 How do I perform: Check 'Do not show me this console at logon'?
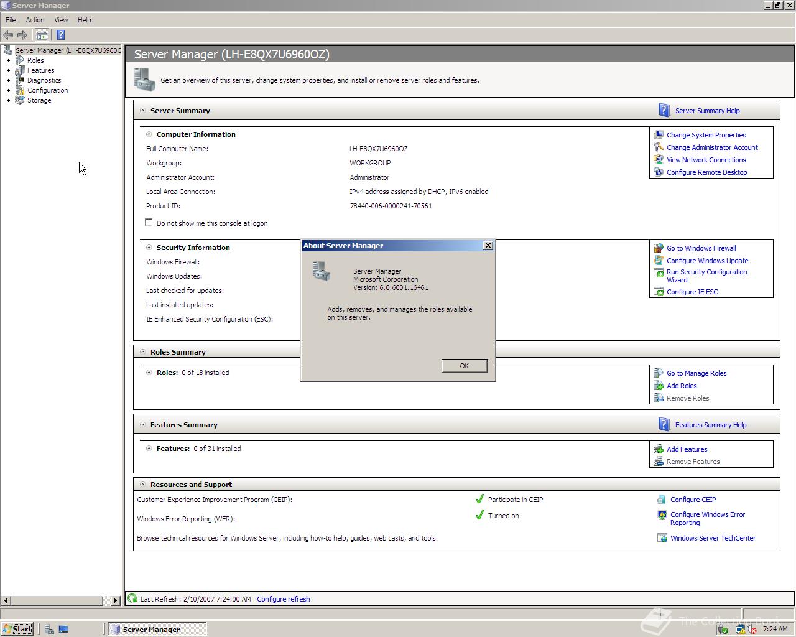[149, 222]
